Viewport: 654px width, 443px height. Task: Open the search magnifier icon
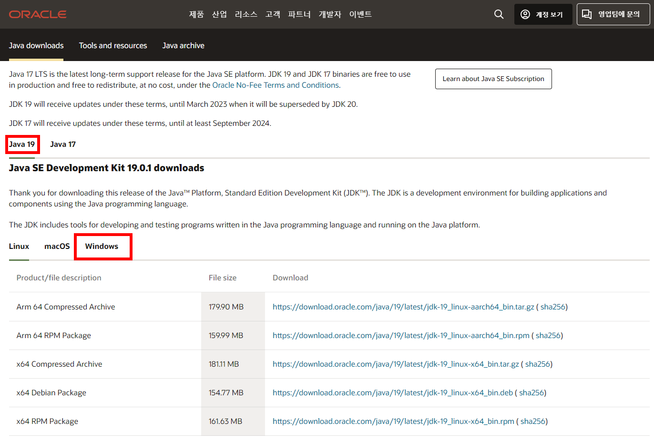[x=499, y=14]
